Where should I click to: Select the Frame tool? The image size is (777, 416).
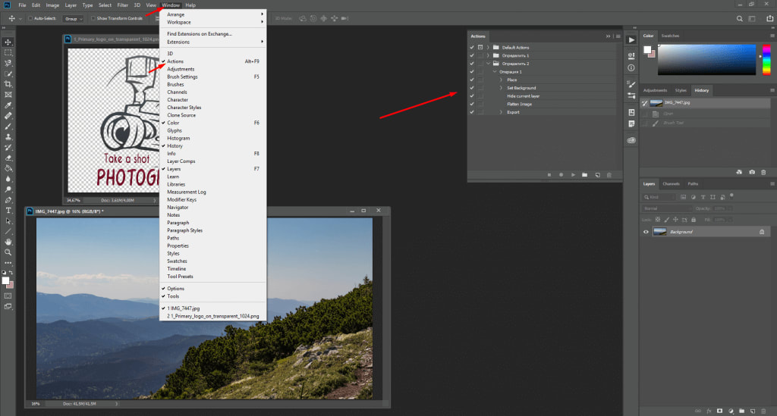[8, 95]
